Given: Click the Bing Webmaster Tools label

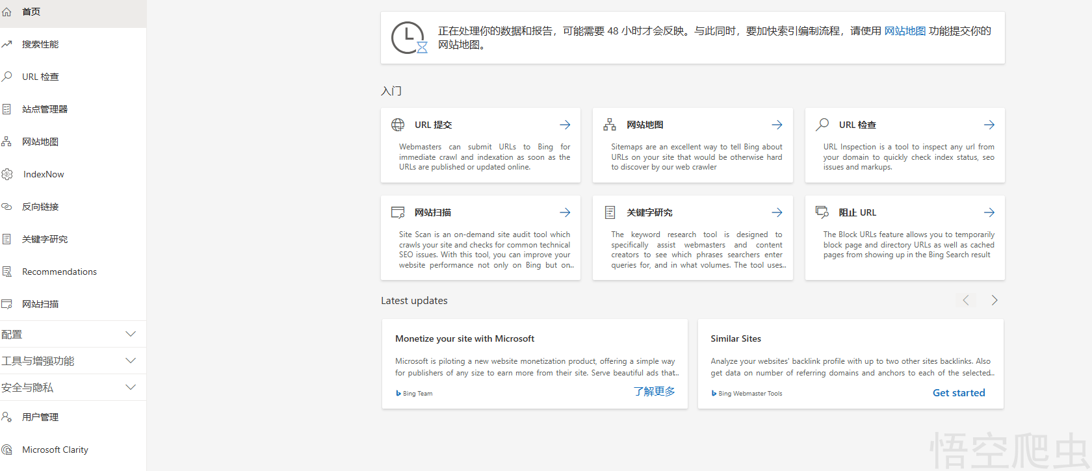Looking at the screenshot, I should [750, 394].
